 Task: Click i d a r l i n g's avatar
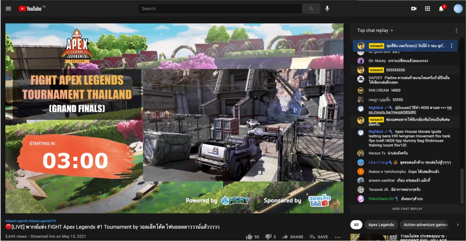361,162
